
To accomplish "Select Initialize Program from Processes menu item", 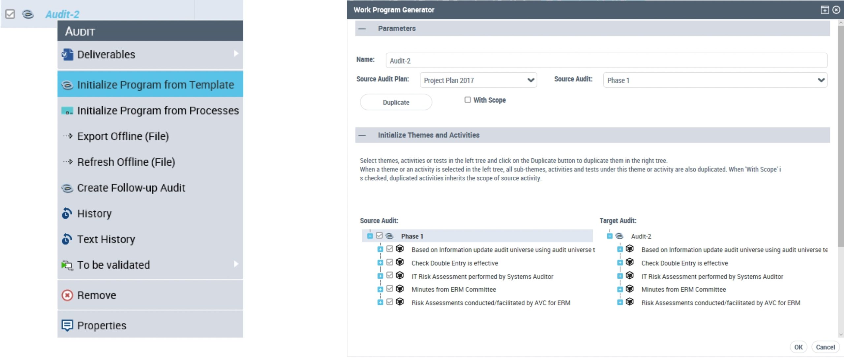I will pyautogui.click(x=158, y=111).
